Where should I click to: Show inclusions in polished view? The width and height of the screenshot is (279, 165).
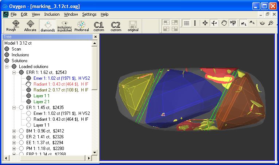64,25
